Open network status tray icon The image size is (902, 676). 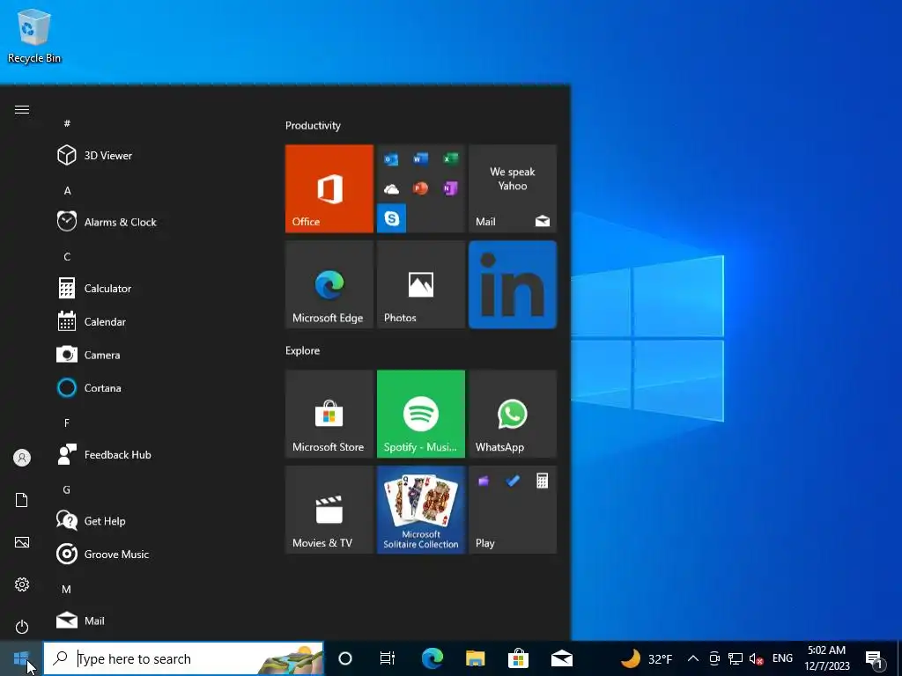[736, 658]
